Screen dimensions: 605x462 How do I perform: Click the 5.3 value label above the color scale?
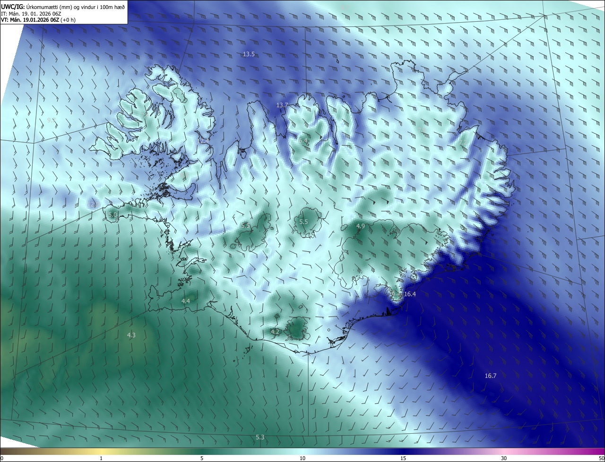pos(260,437)
